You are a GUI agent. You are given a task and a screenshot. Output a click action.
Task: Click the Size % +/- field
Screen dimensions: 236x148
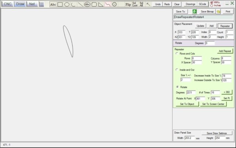tap(185, 80)
